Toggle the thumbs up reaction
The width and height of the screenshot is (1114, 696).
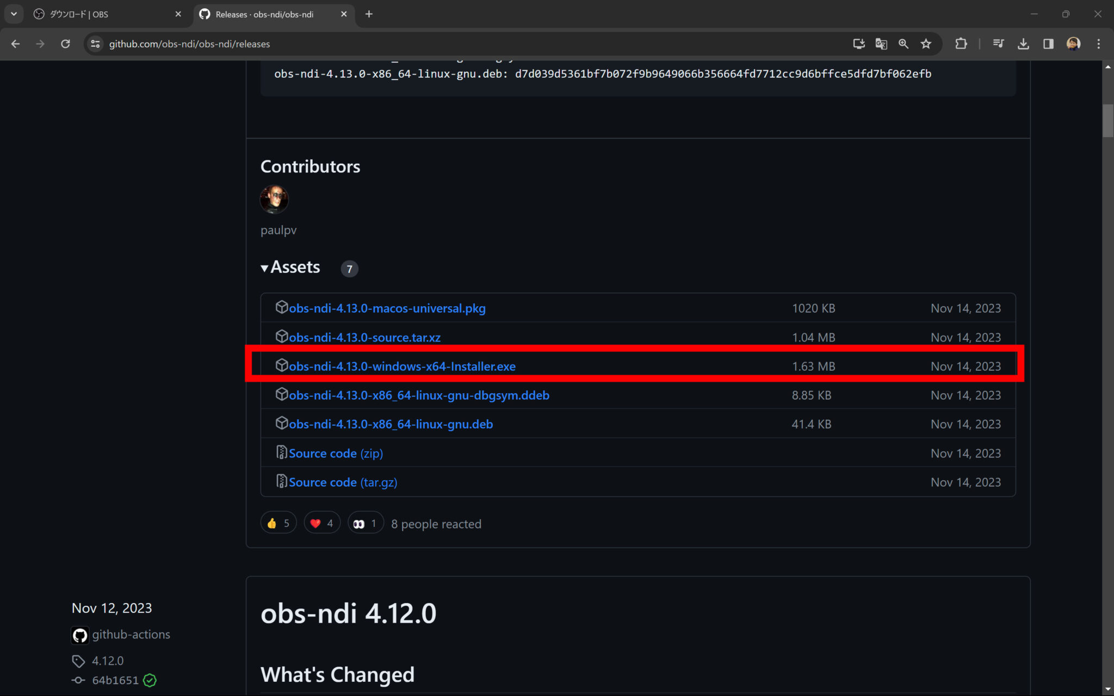[278, 523]
